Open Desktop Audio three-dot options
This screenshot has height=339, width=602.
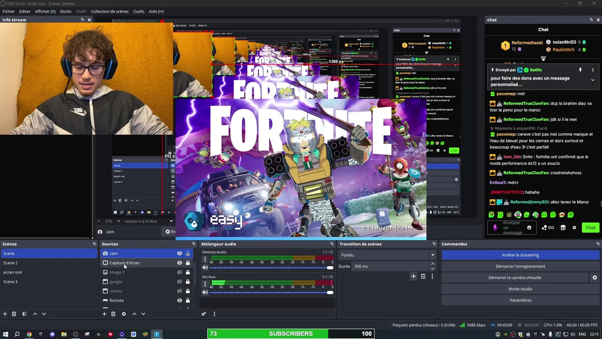pos(205,259)
